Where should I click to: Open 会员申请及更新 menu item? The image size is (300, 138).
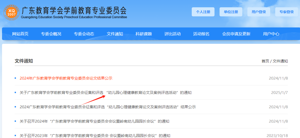coord(236,34)
